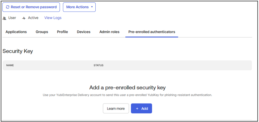Click the circular refresh icon beside Reset password
The width and height of the screenshot is (259, 122).
pyautogui.click(x=8, y=7)
